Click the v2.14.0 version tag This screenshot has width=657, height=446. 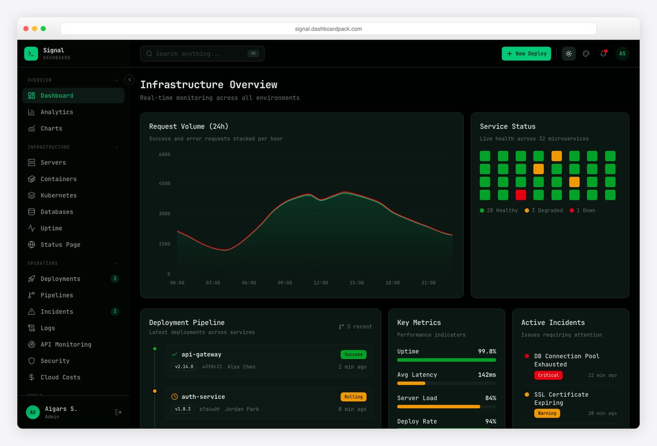[185, 367]
